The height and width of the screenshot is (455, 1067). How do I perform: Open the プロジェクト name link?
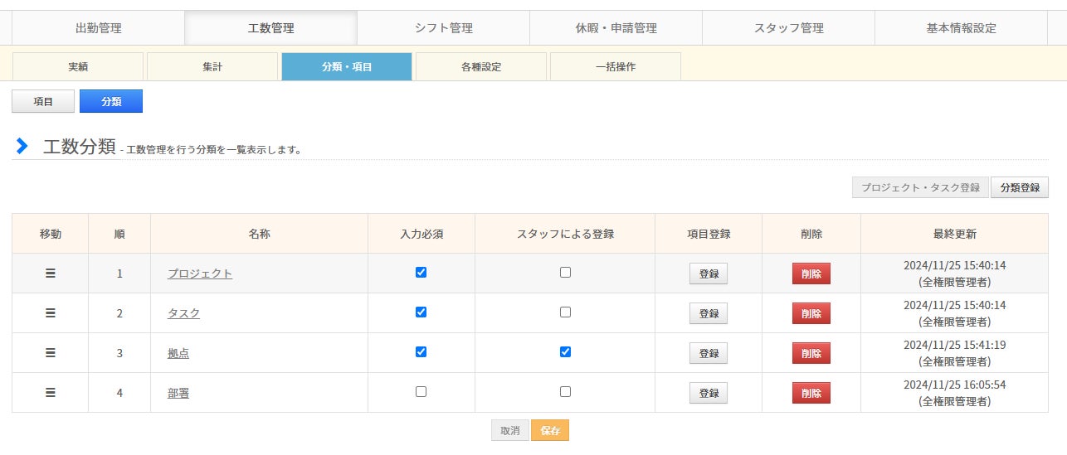tap(200, 273)
